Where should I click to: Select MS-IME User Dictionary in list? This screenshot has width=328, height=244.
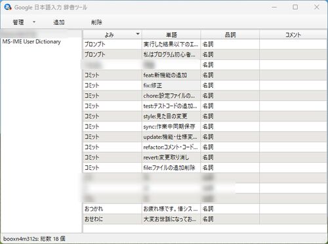(31, 41)
